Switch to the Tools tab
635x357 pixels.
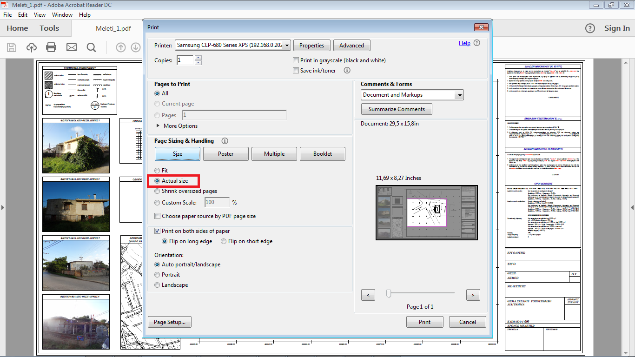[x=49, y=28]
